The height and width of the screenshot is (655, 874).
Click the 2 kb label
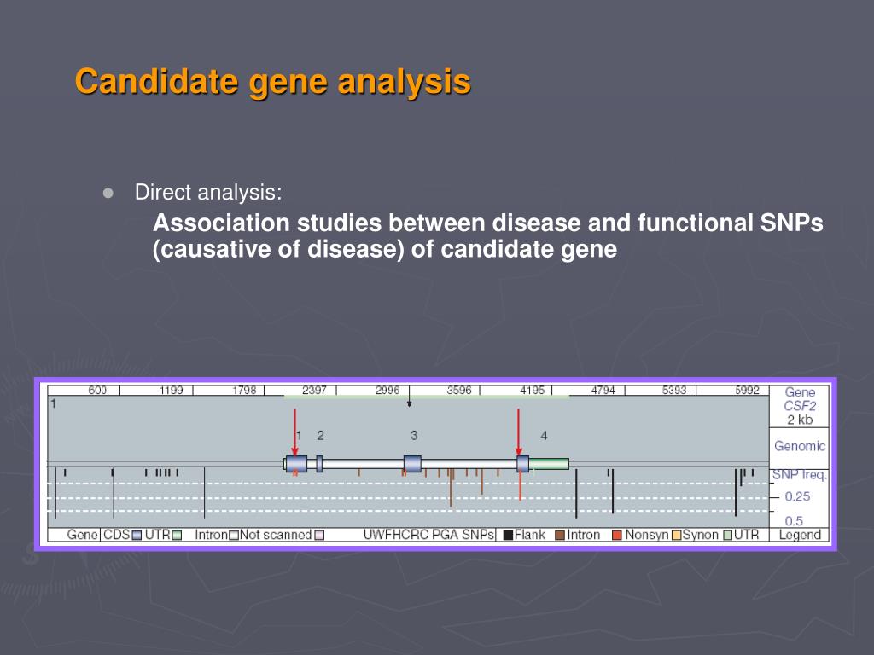click(800, 420)
